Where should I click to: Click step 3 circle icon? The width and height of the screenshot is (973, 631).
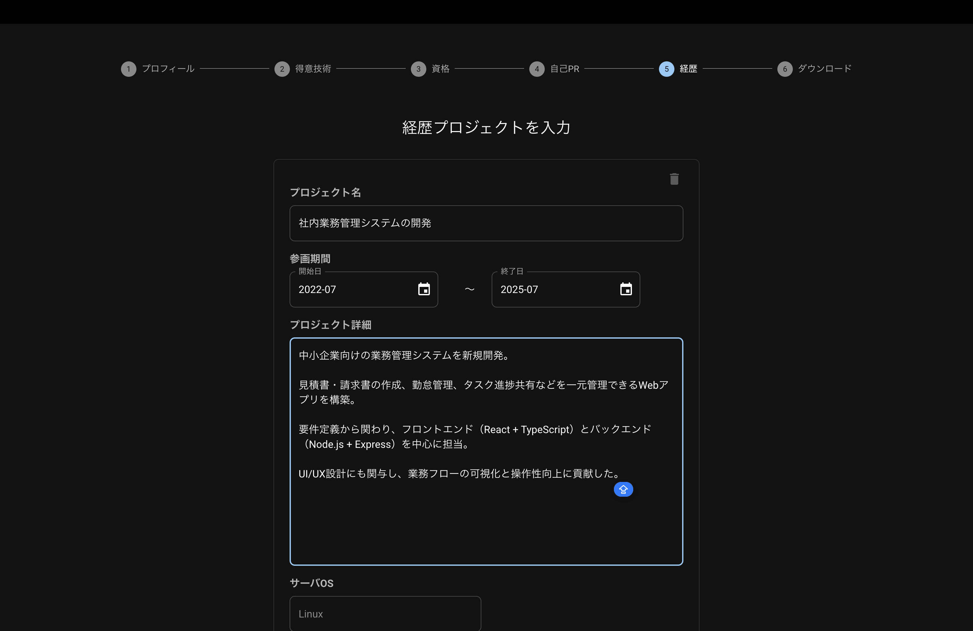418,69
